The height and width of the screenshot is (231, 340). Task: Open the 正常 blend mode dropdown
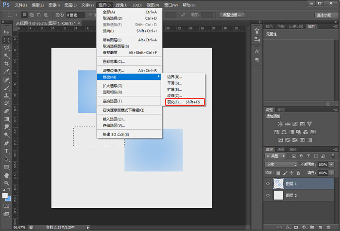[281, 164]
